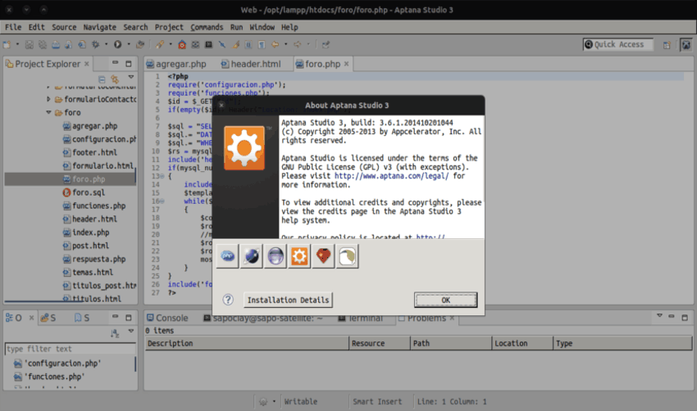Click the PHP plugin icon in About dialog
Viewport: 697px width, 411px height.
(228, 257)
